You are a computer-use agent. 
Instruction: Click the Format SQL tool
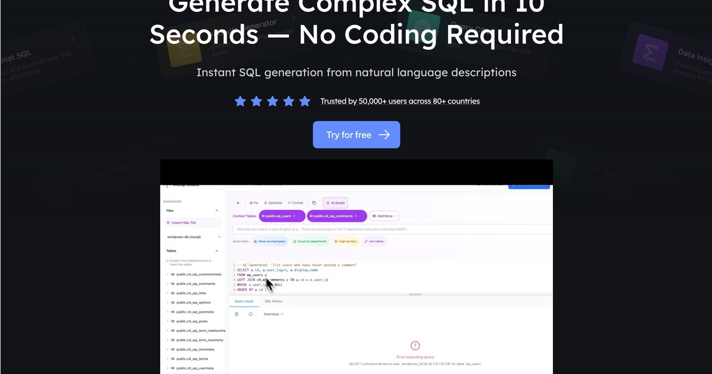click(x=295, y=203)
